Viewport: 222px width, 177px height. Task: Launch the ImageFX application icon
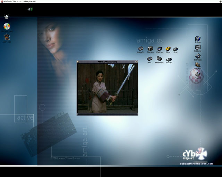(x=198, y=65)
